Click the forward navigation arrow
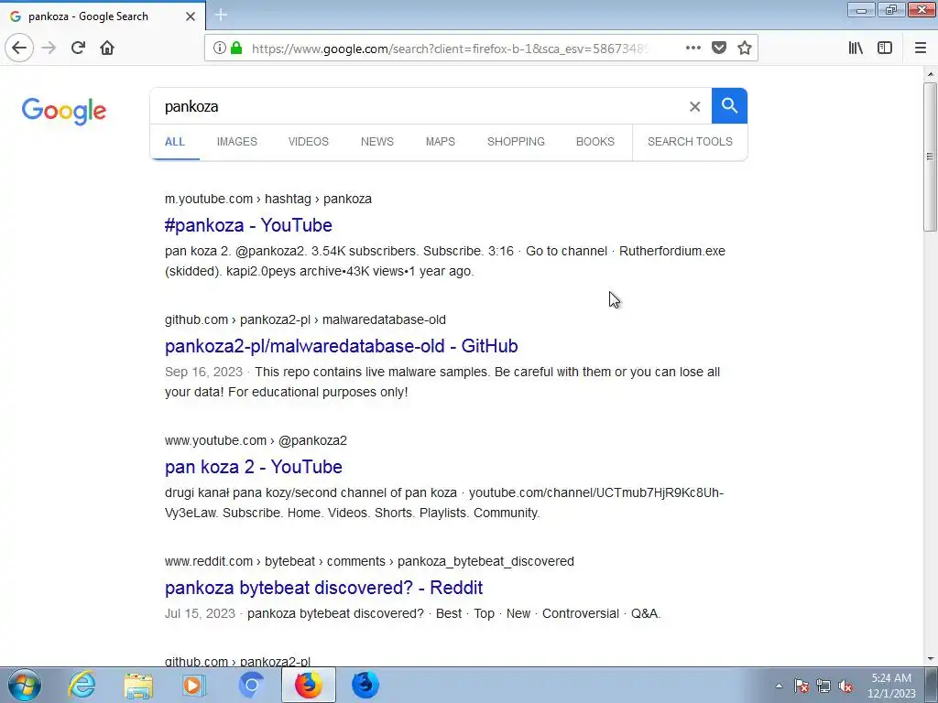Viewport: 938px width, 703px height. point(49,48)
